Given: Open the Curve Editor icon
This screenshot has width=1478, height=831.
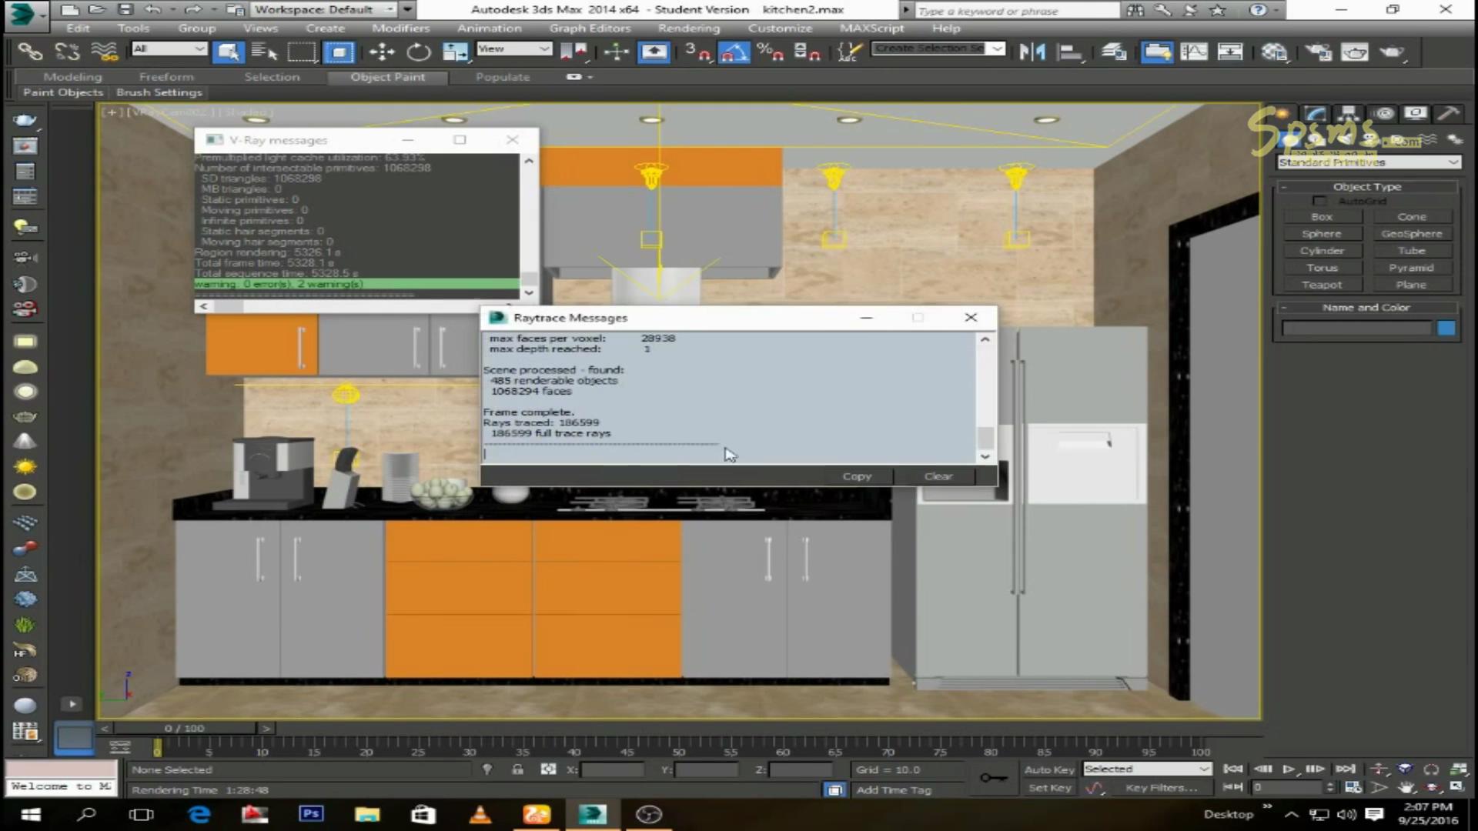Looking at the screenshot, I should coord(1193,52).
